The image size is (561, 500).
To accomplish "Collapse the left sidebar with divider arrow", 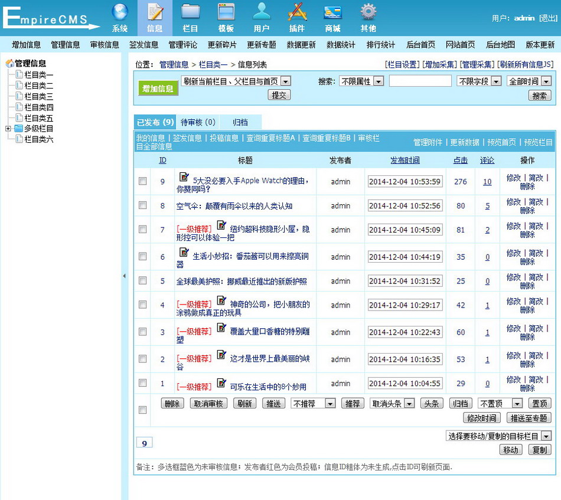I will point(124,276).
